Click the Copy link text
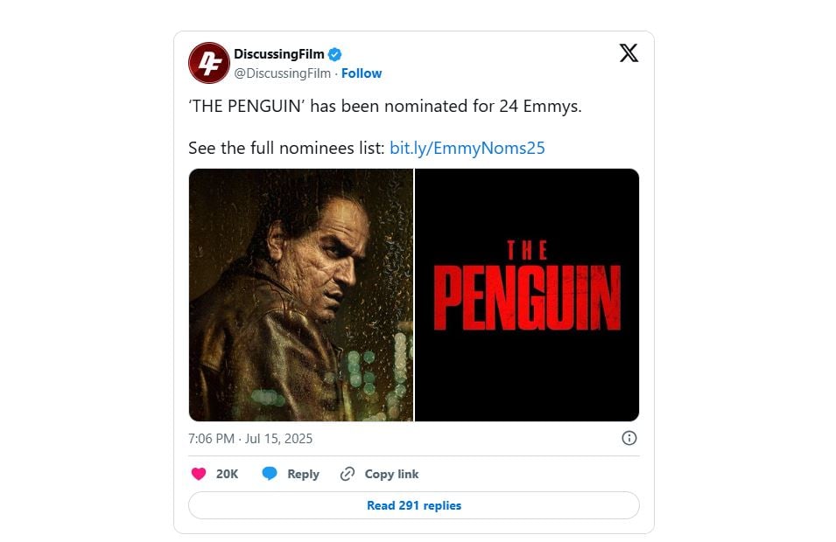The height and width of the screenshot is (542, 836). coord(392,474)
